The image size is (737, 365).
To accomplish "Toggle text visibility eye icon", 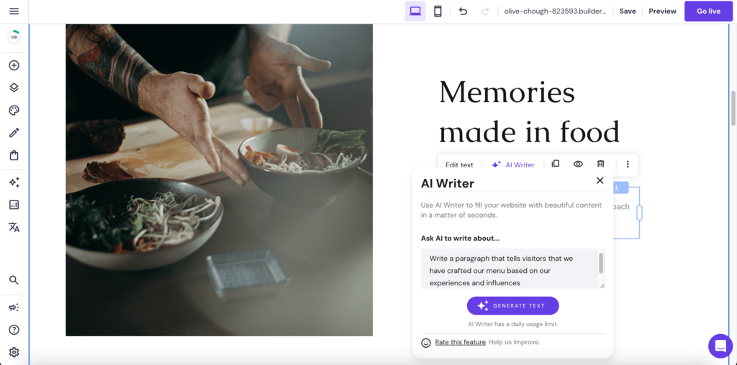I will pyautogui.click(x=578, y=164).
